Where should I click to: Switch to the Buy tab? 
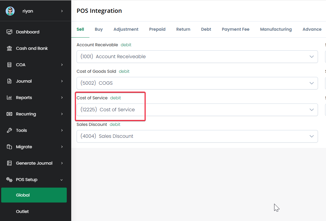point(99,29)
